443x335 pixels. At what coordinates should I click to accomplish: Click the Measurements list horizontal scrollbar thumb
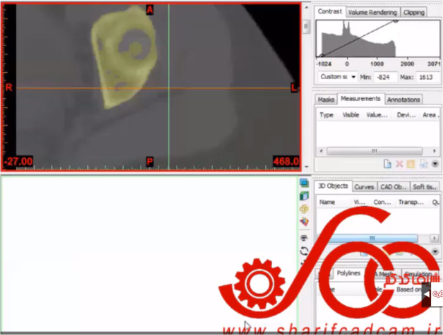coord(374,151)
